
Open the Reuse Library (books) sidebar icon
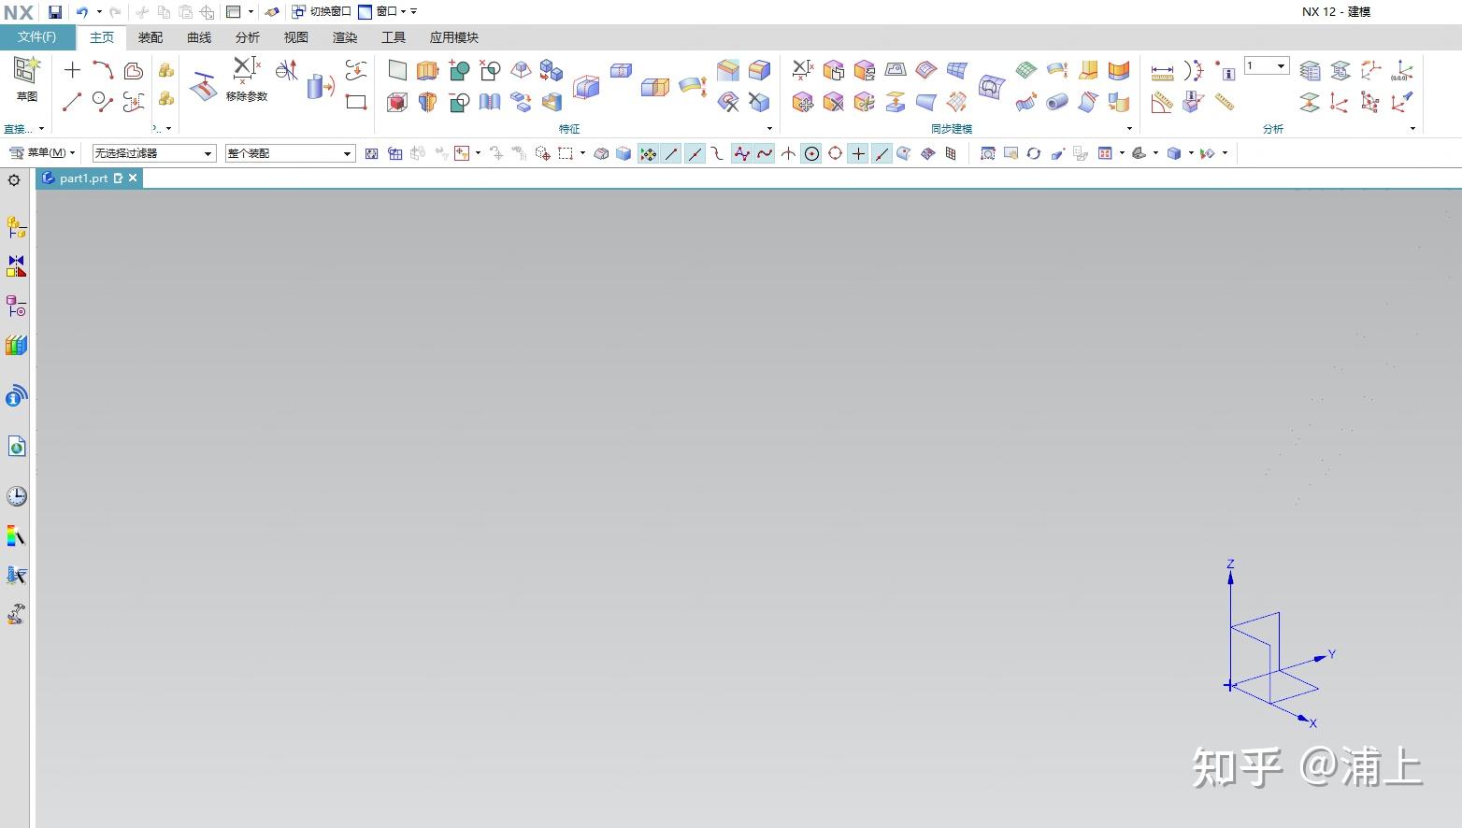16,346
